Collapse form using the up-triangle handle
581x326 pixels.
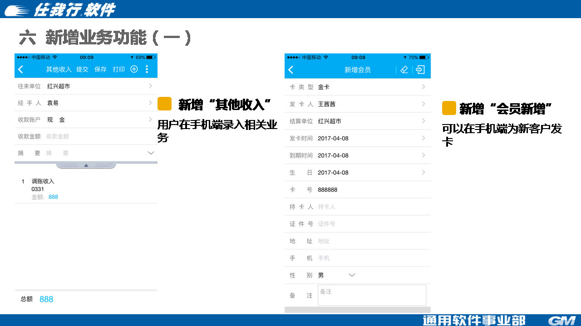[86, 165]
